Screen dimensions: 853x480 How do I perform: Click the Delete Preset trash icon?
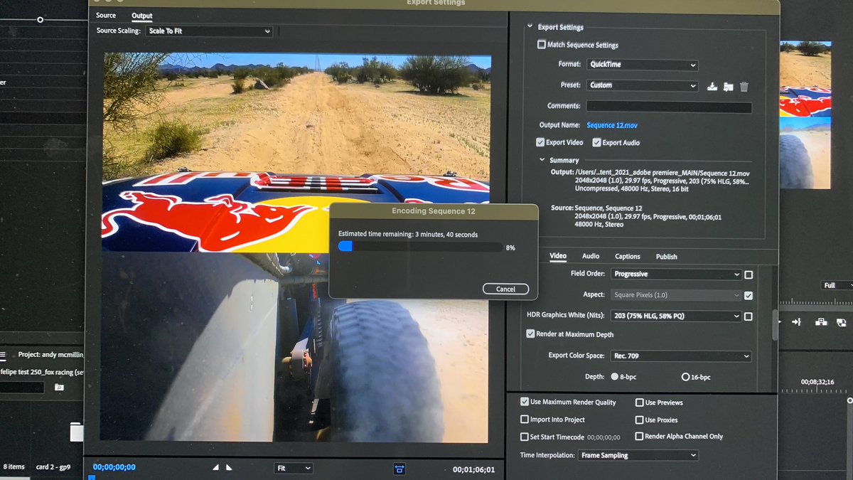[744, 87]
